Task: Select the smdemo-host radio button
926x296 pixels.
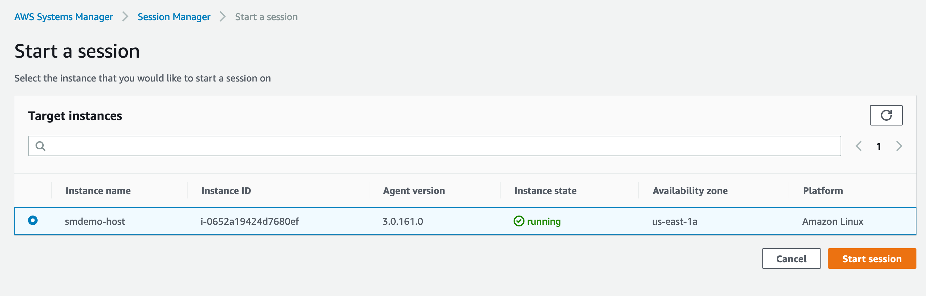Action: coord(33,220)
